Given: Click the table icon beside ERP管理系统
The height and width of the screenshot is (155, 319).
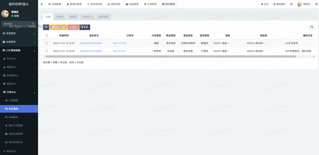Looking at the screenshot, I should click(4, 50).
